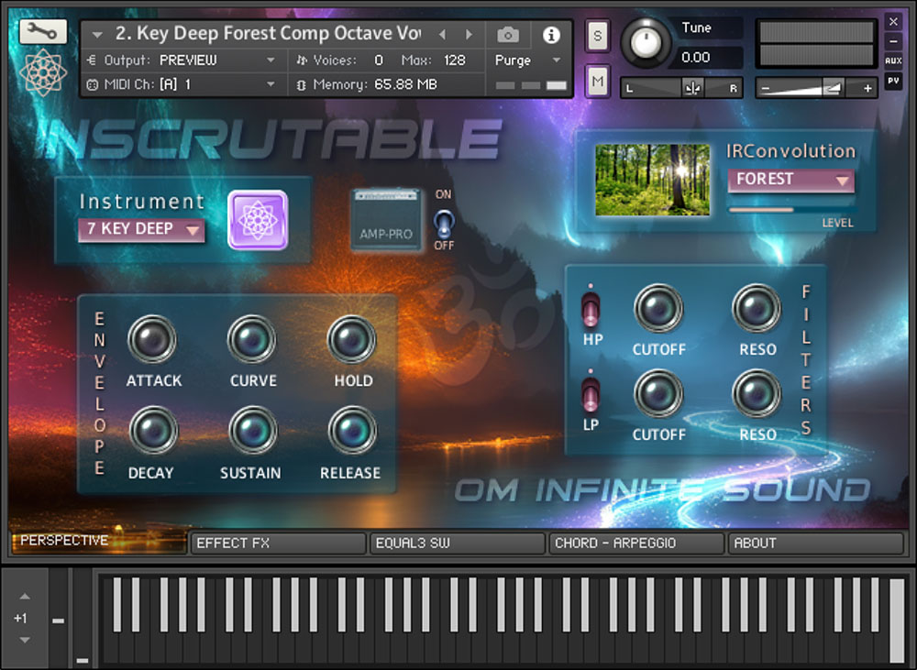
Task: Switch to the EQUAL3 SW tab
Action: (x=458, y=544)
